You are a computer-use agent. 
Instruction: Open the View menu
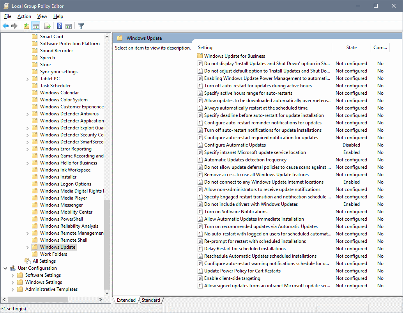(42, 16)
